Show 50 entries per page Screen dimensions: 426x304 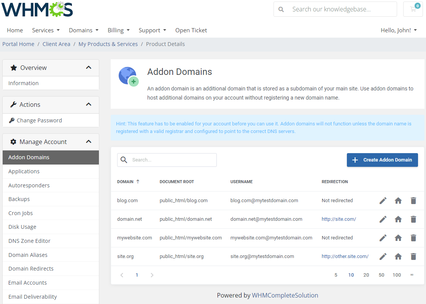point(381,275)
